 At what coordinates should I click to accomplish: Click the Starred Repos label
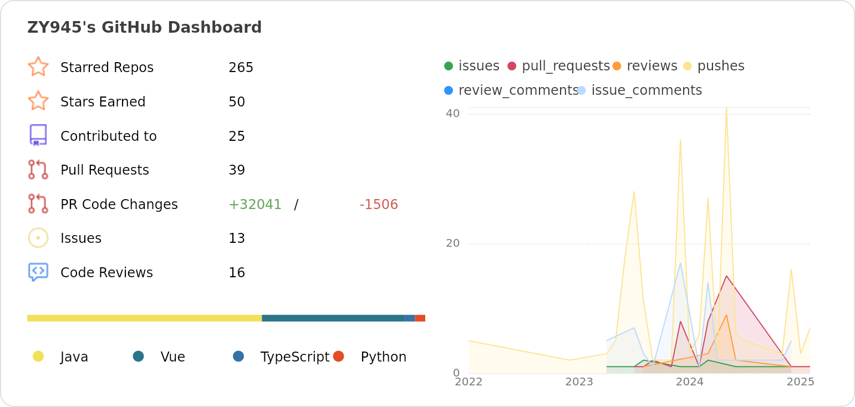tap(107, 68)
